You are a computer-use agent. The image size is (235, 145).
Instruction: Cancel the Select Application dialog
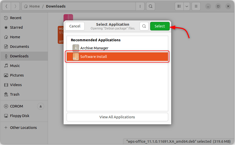[75, 26]
